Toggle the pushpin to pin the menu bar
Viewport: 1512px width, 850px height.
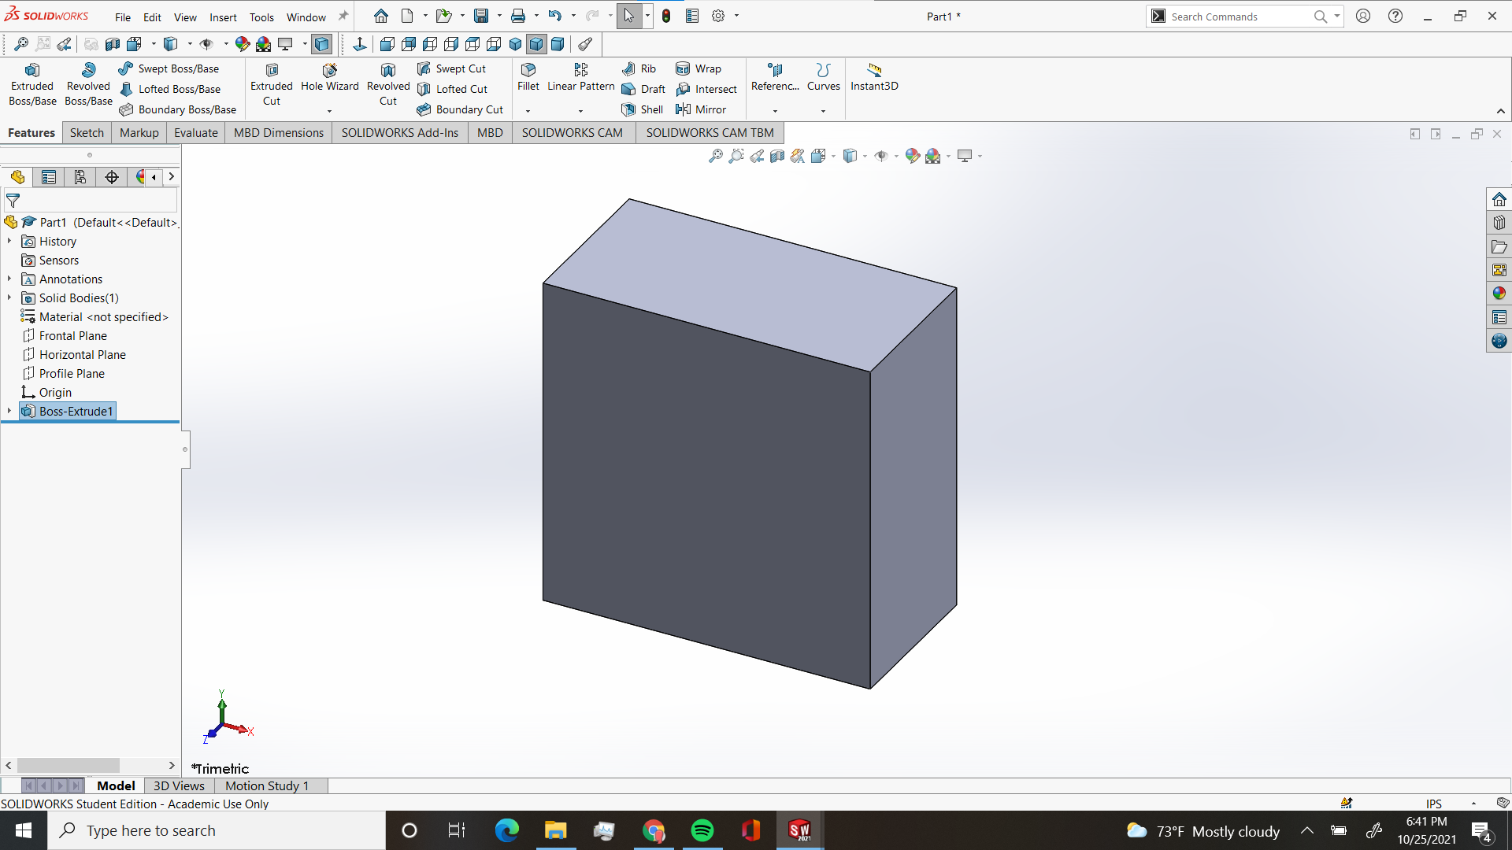coord(343,15)
